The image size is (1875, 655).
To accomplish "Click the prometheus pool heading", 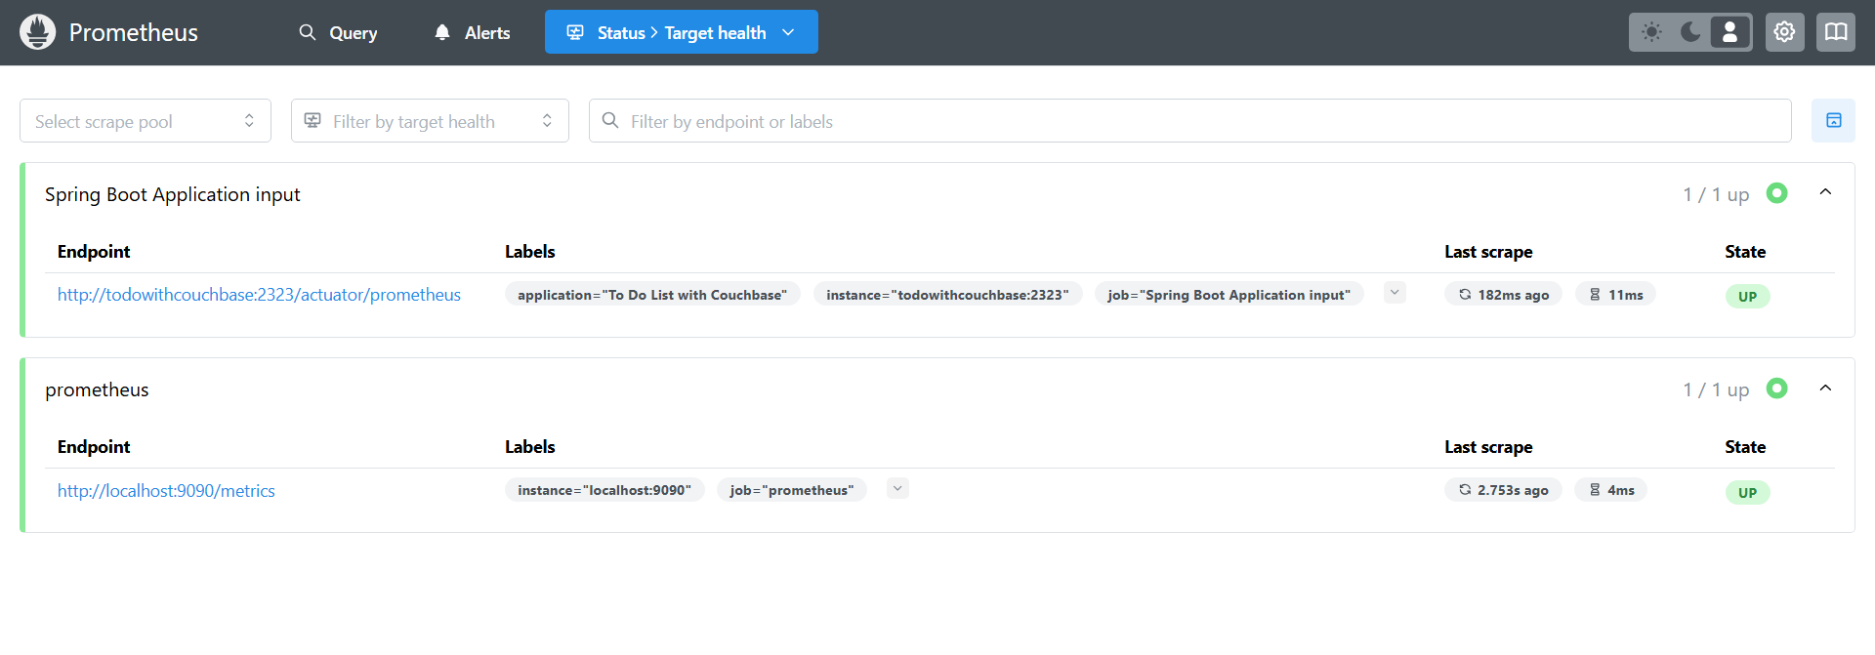I will [97, 389].
